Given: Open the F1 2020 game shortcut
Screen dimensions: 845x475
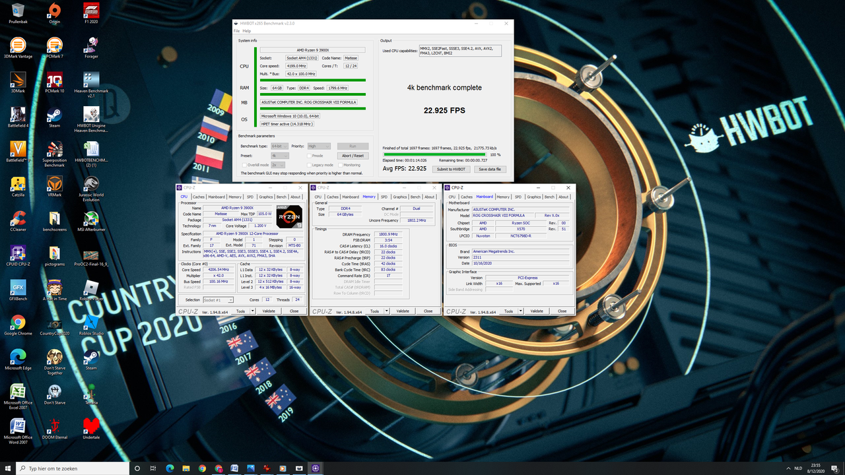Looking at the screenshot, I should 91,13.
